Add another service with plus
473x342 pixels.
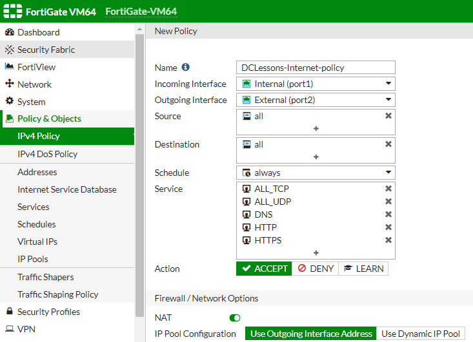tap(316, 253)
